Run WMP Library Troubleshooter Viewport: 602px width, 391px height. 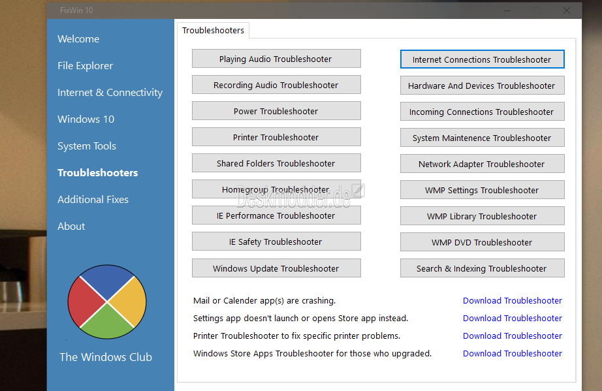(x=483, y=216)
